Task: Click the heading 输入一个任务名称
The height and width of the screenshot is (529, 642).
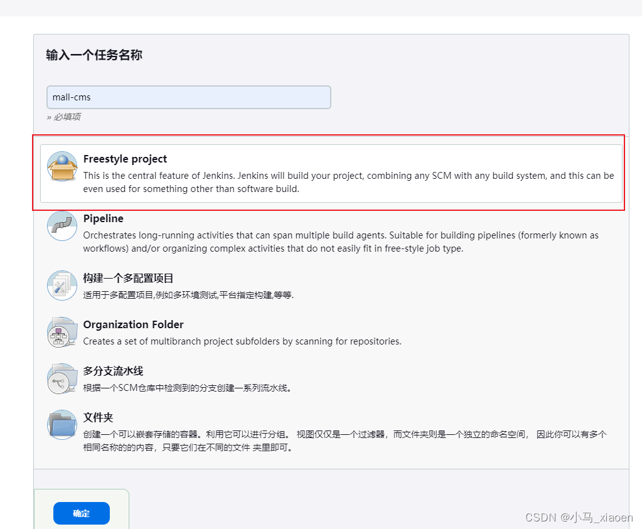Action: (94, 55)
